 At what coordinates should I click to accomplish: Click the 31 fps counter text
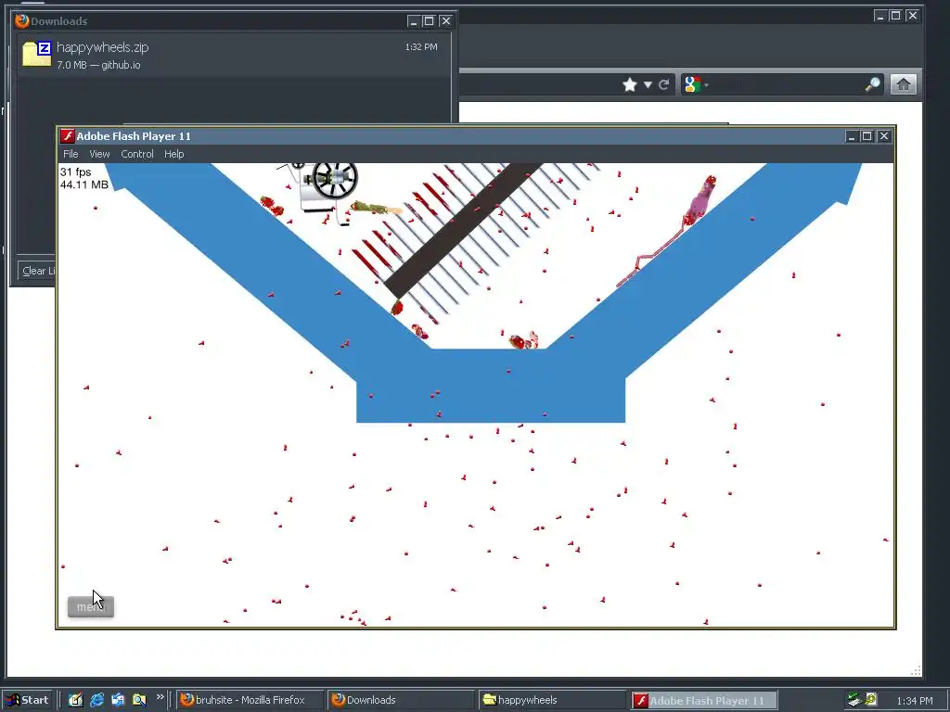75,172
